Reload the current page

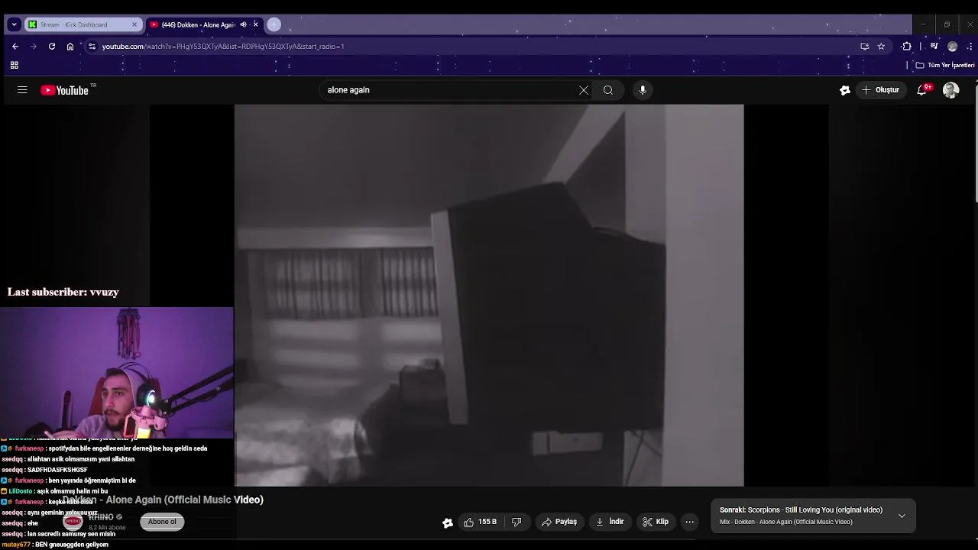point(51,46)
